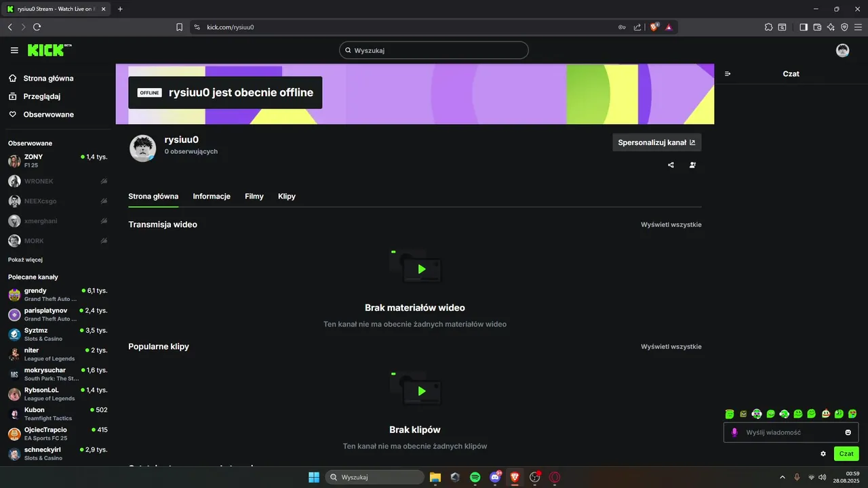Open the user avatar menu at top right

pyautogui.click(x=842, y=50)
